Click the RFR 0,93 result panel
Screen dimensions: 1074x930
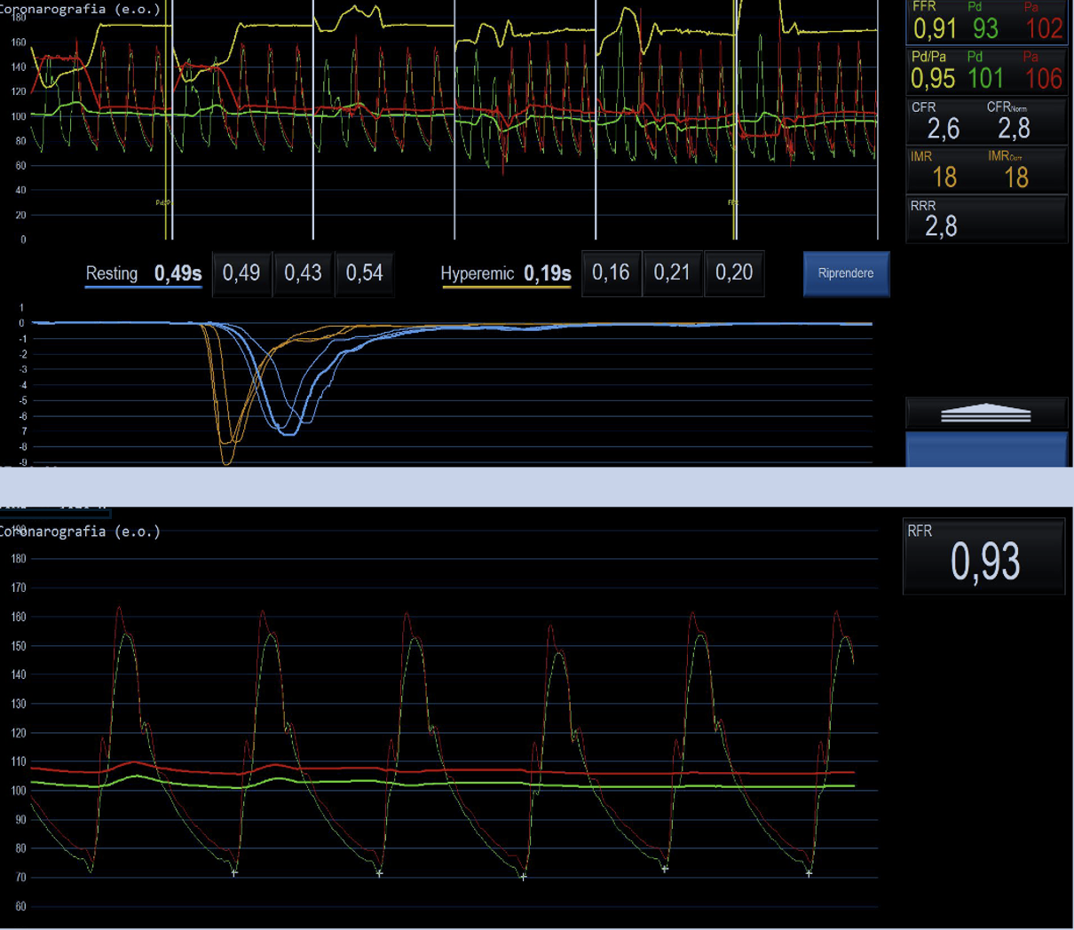tap(983, 556)
